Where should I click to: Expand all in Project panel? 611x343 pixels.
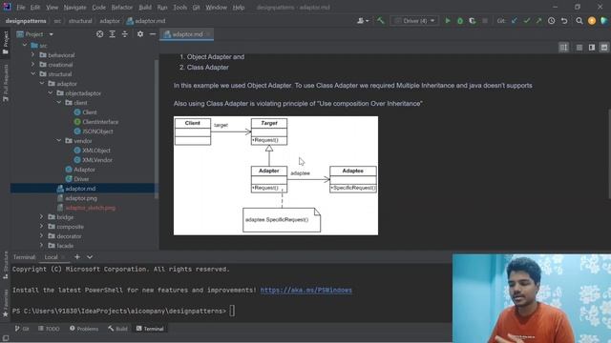pos(113,34)
